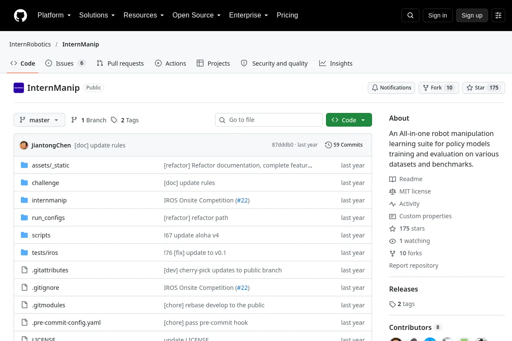The height and width of the screenshot is (341, 512).
Task: Open the assets/_static folder
Action: [x=50, y=165]
